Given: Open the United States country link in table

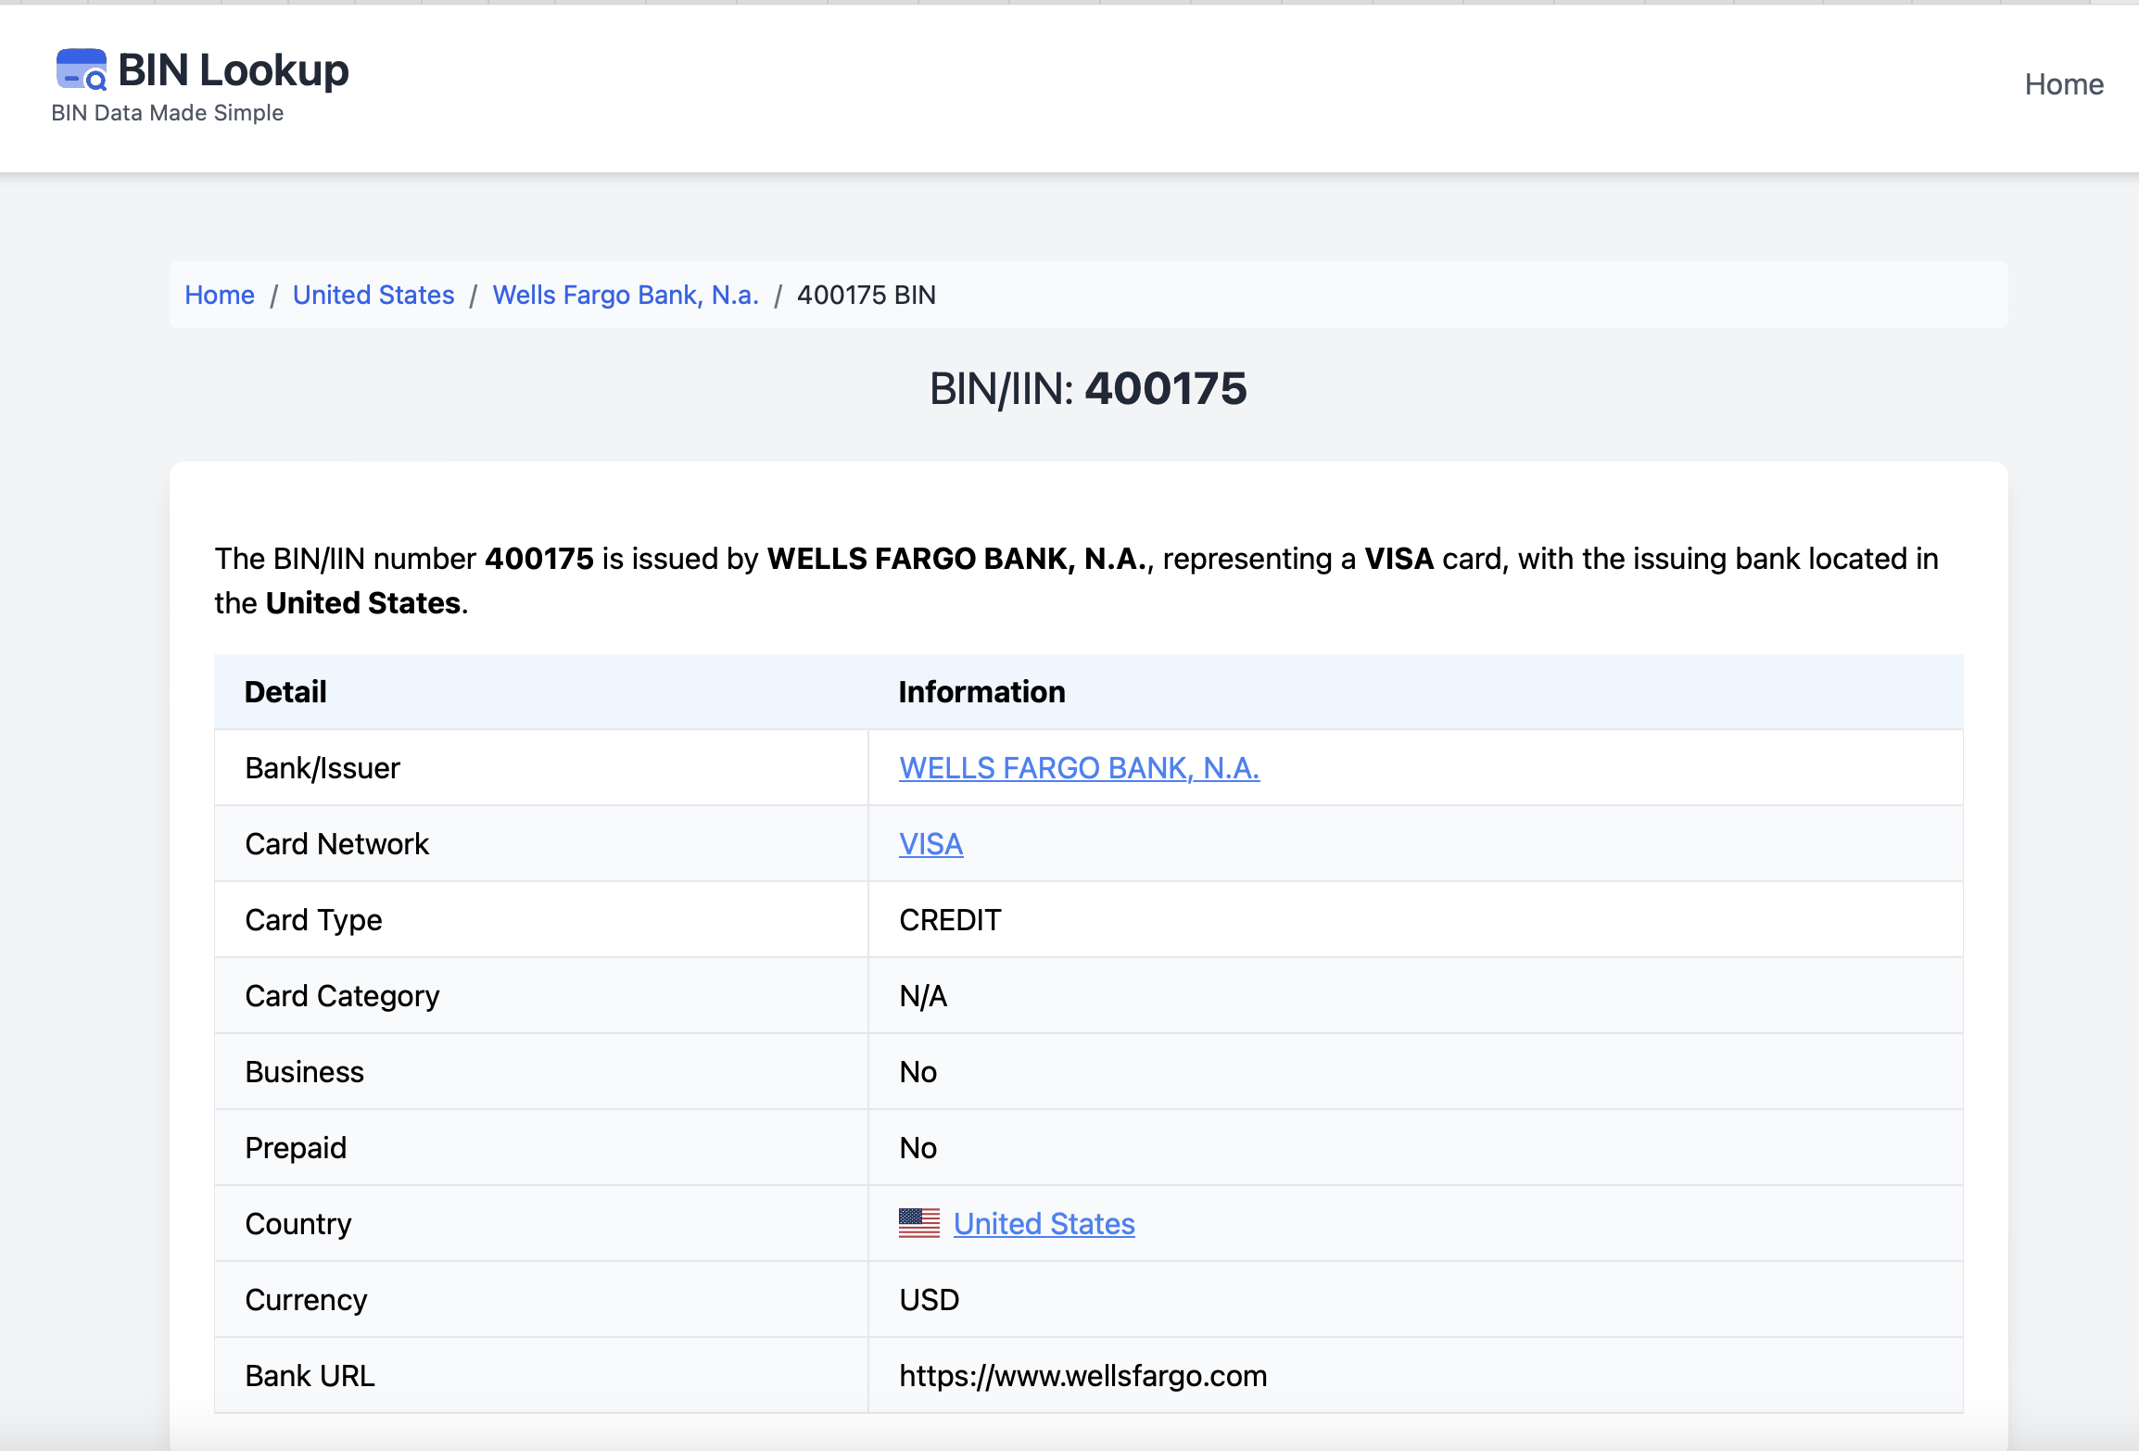Looking at the screenshot, I should click(x=1044, y=1224).
